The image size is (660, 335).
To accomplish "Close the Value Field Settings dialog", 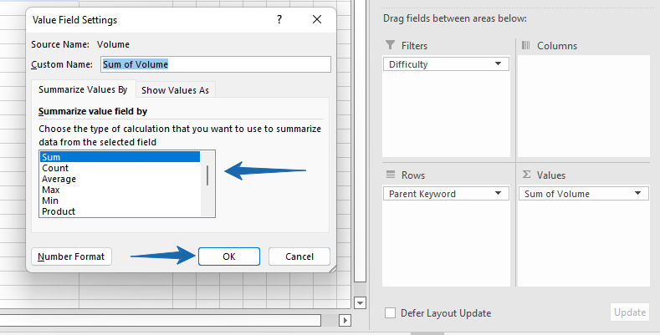I will 317,19.
